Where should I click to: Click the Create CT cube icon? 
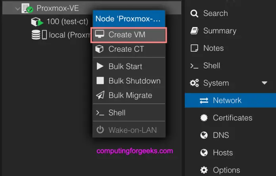[100, 49]
